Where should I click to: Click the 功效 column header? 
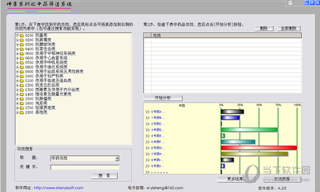click(x=226, y=36)
